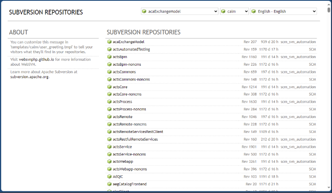Select the actsRestfulRemoteServices repository
This screenshot has width=332, height=193.
click(x=135, y=139)
